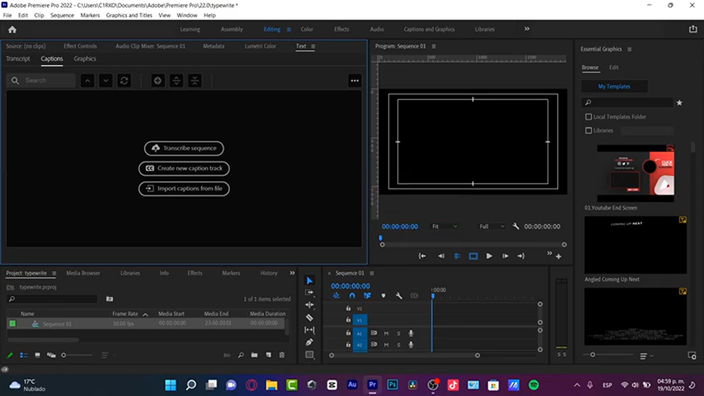Image resolution: width=704 pixels, height=396 pixels.
Task: Open the Full playback resolution dropdown
Action: (x=492, y=227)
